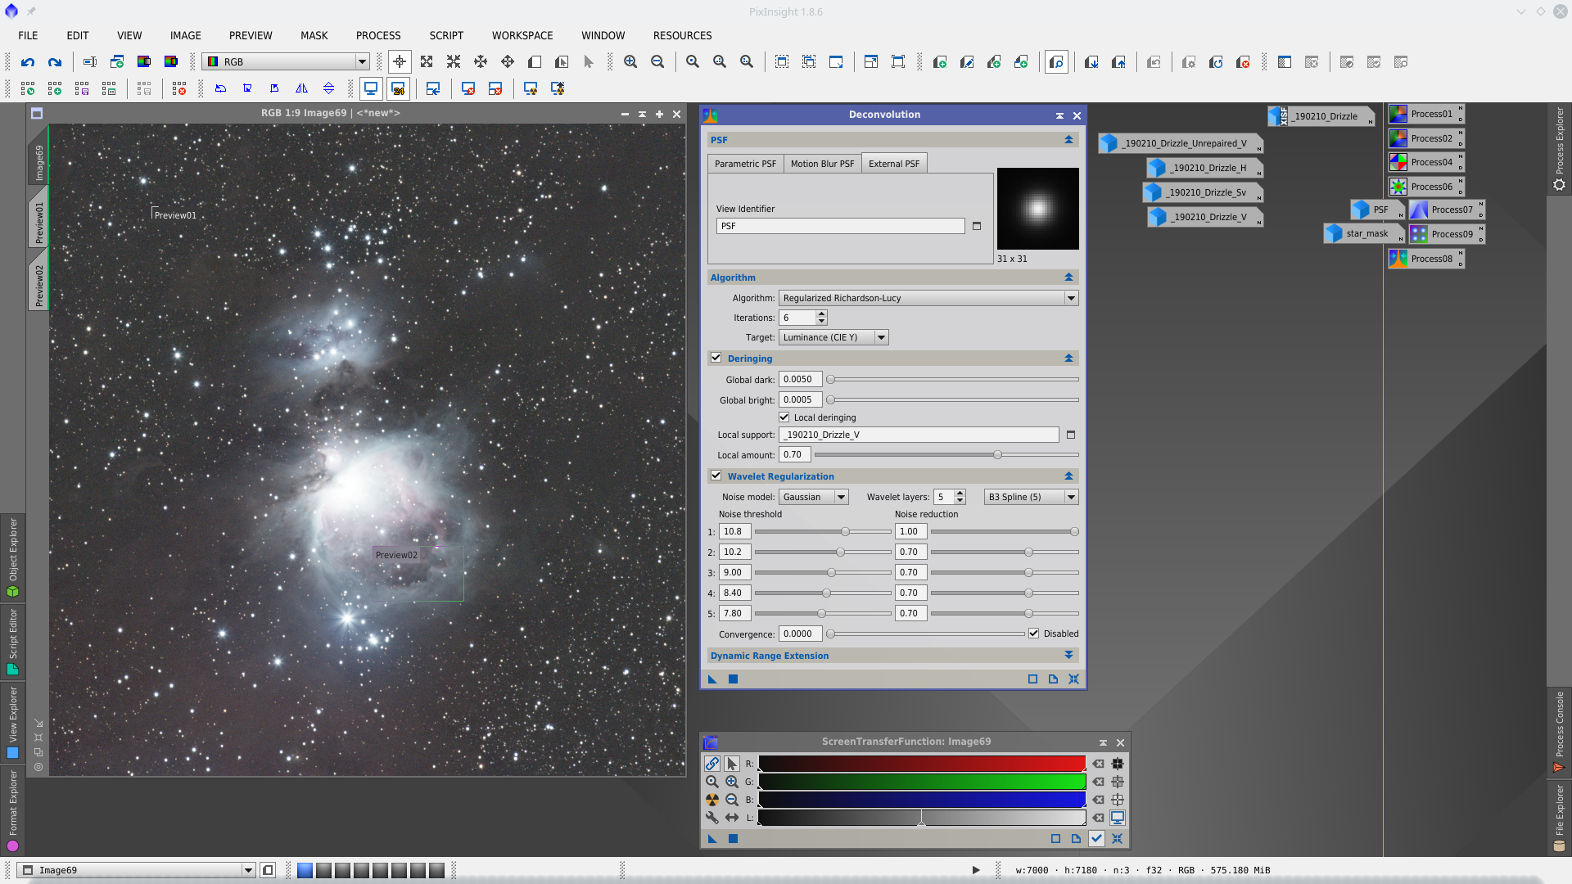Toggle the Deringing checkbox
1572x884 pixels.
coord(716,359)
